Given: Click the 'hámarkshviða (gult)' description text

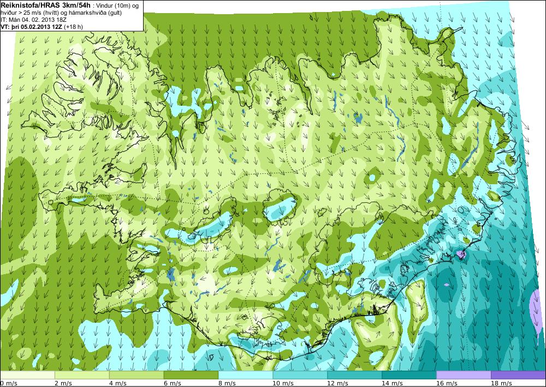Looking at the screenshot, I should pyautogui.click(x=96, y=13).
